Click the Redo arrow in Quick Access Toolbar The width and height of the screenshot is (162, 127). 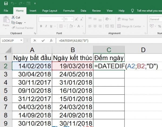click(20, 4)
